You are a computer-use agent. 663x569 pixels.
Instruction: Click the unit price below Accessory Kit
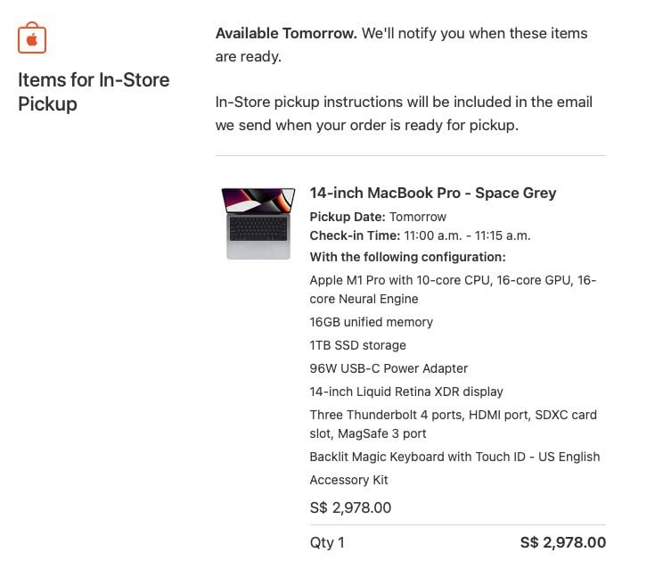[350, 508]
